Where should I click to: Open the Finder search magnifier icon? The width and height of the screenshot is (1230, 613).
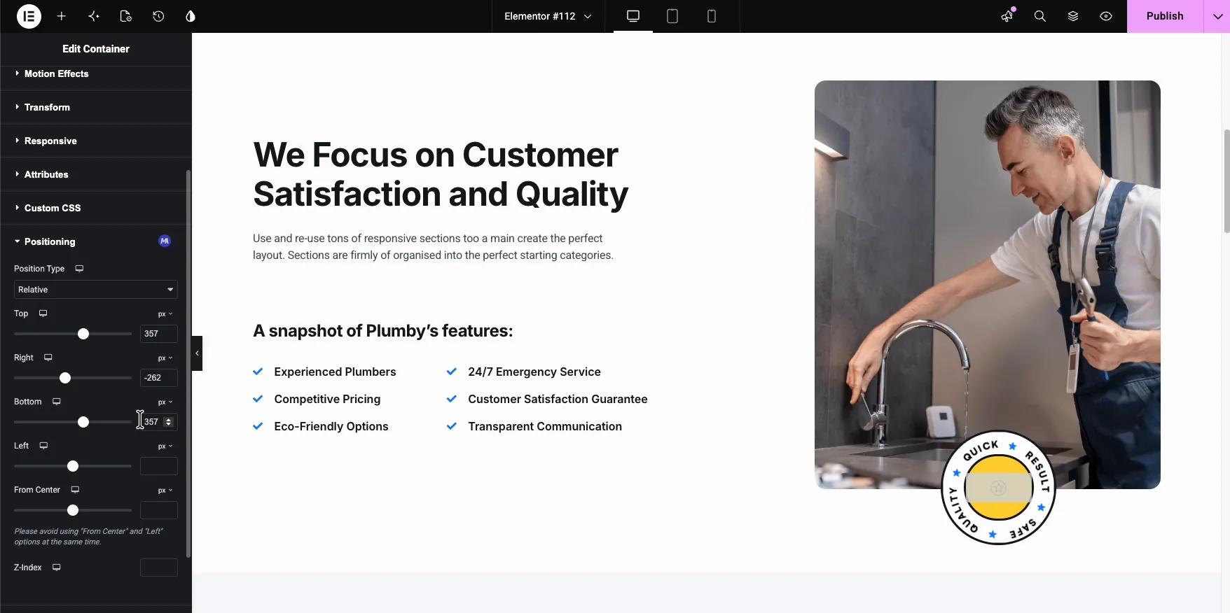1040,16
